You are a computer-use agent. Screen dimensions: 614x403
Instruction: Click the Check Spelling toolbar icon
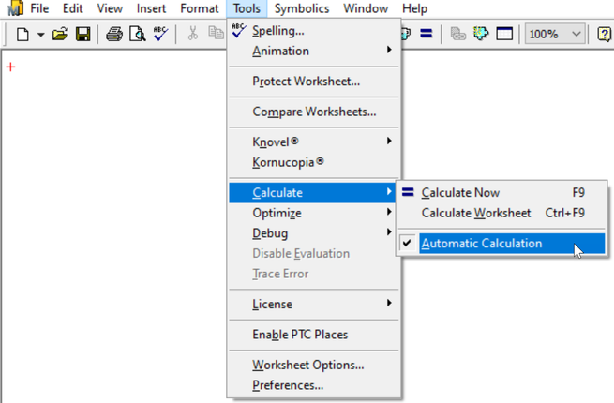click(x=159, y=35)
